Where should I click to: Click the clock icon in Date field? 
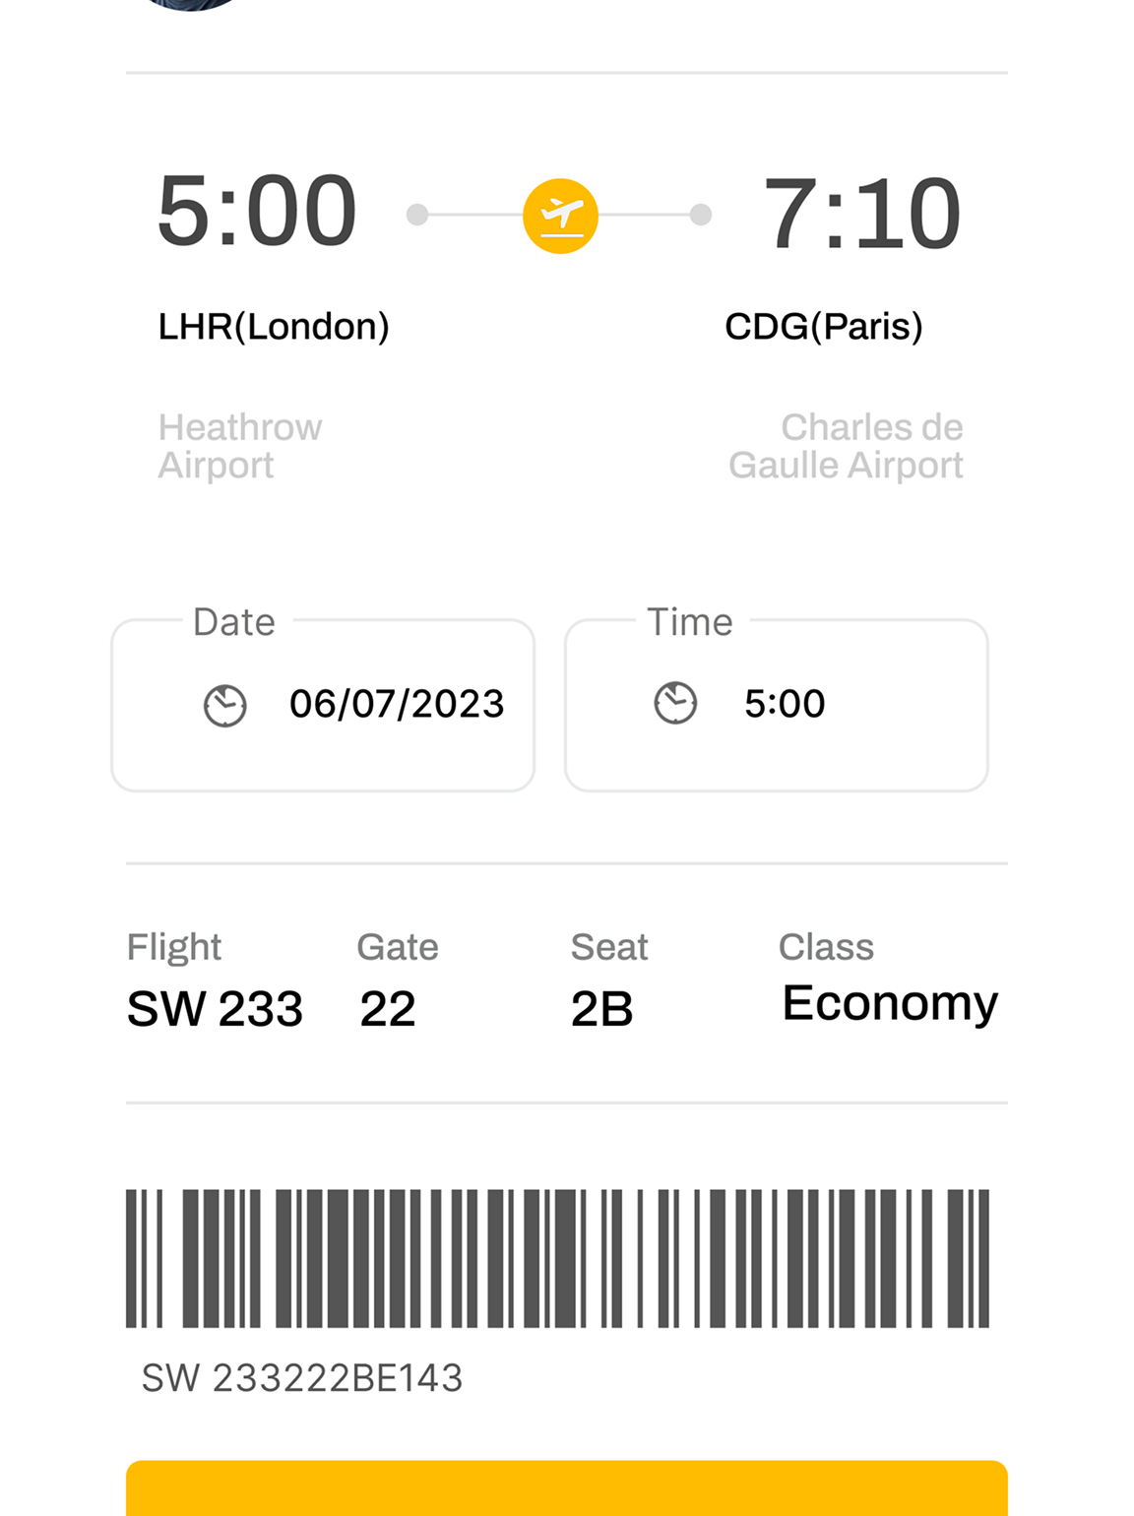click(x=224, y=706)
